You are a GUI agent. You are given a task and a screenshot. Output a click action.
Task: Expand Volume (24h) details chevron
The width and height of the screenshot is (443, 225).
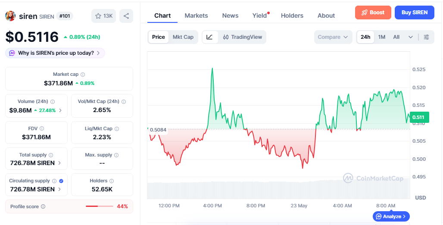[x=60, y=110]
